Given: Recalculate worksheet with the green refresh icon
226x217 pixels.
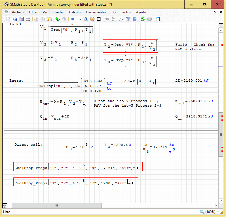Looking at the screenshot, I should (x=143, y=19).
